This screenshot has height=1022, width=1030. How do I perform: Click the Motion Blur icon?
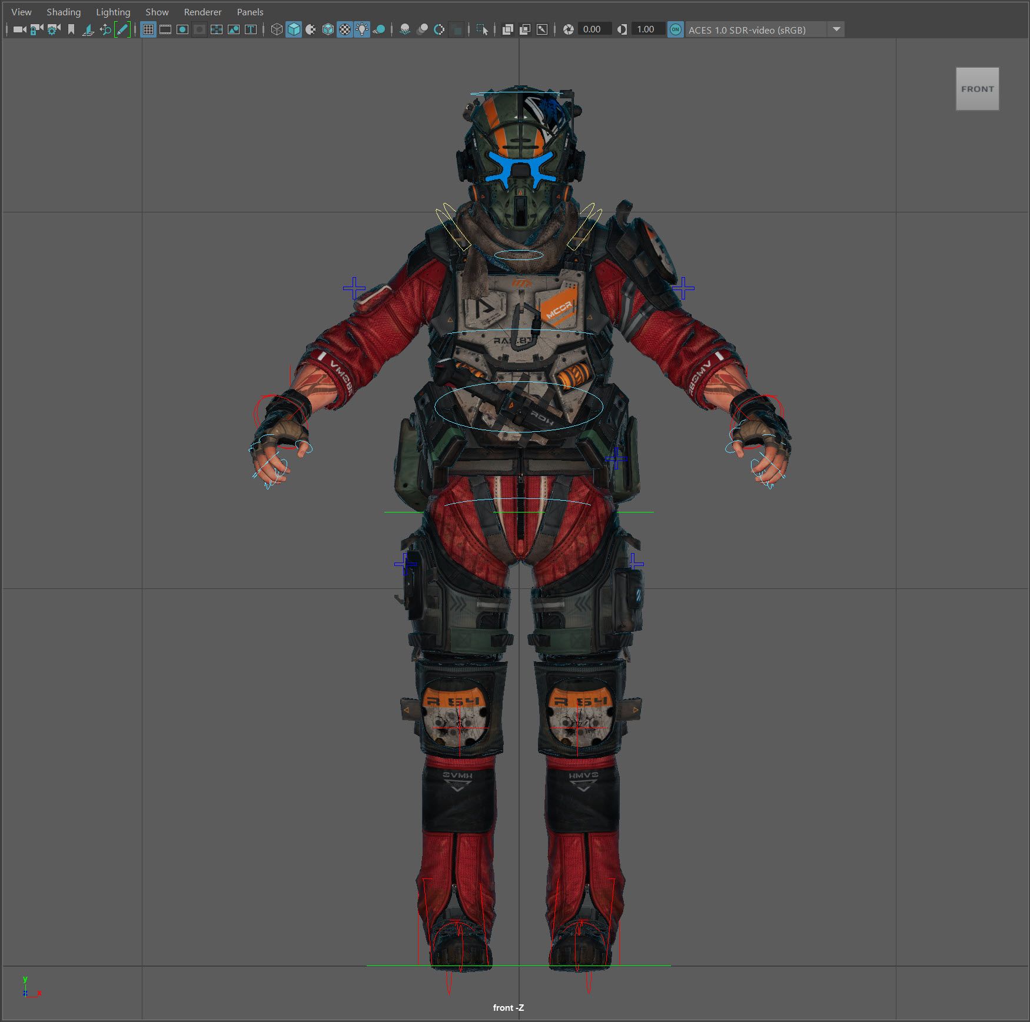point(422,29)
